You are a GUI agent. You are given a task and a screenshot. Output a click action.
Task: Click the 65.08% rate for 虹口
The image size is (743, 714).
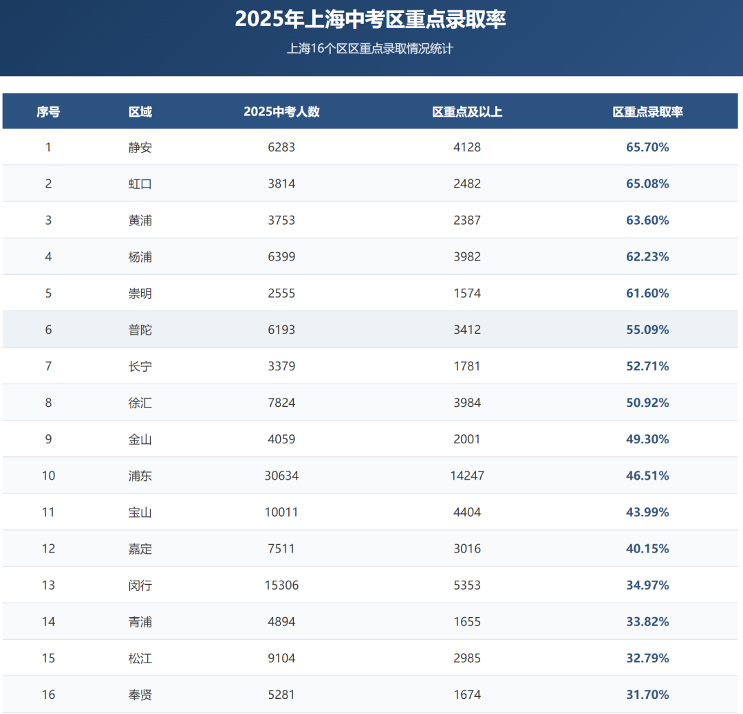click(x=647, y=183)
